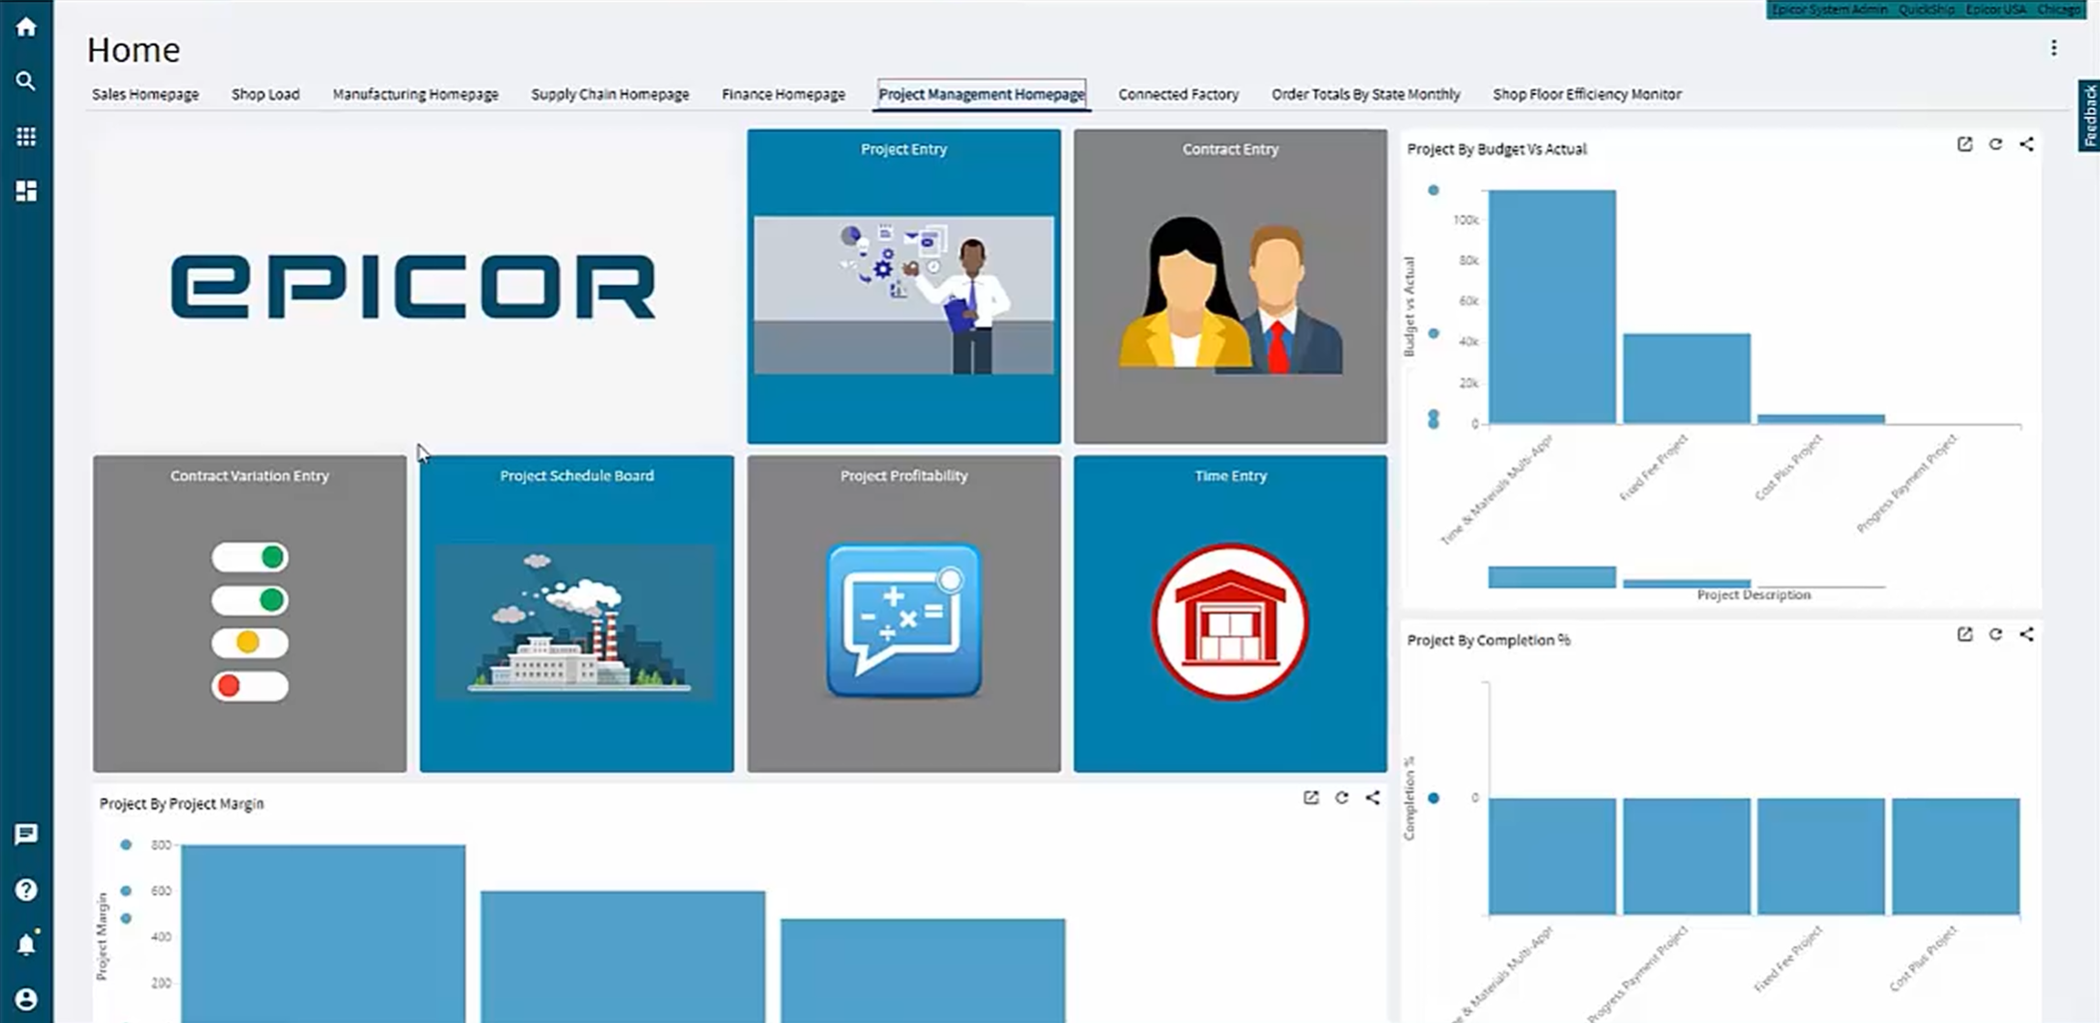Open Shop Floor Efficiency Monitor tab
The height and width of the screenshot is (1023, 2100).
point(1587,94)
